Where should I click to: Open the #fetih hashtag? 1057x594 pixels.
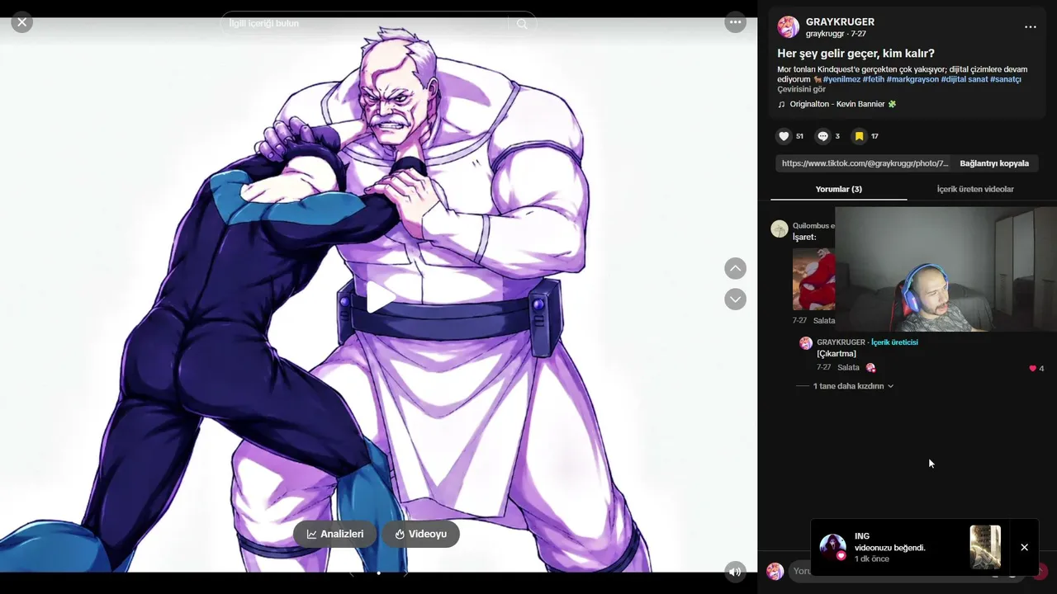pyautogui.click(x=873, y=80)
